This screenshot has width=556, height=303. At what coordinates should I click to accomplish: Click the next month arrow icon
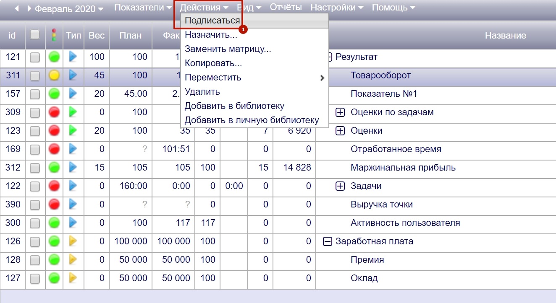click(29, 8)
